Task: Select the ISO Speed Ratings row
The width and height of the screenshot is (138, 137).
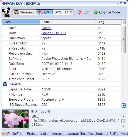Action: tap(62, 105)
